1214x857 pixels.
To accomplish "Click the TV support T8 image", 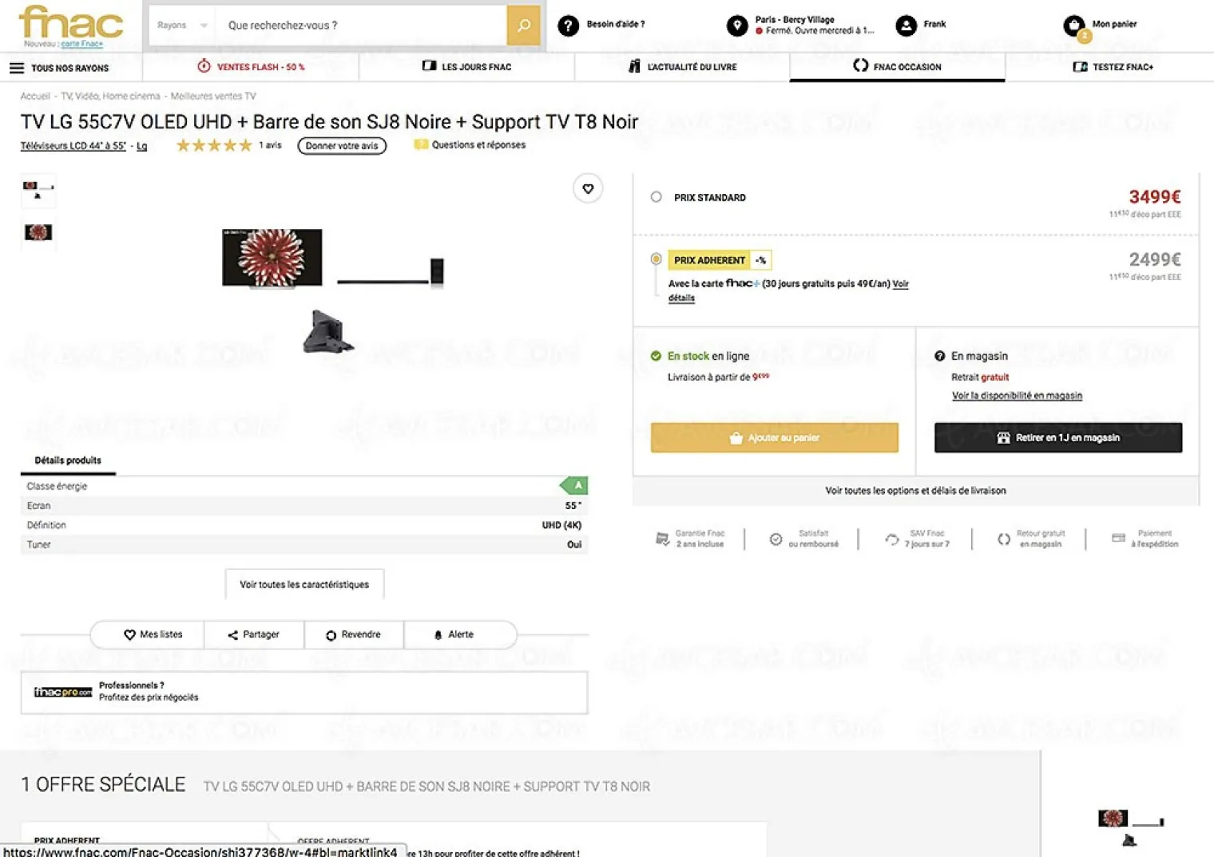I will point(327,332).
